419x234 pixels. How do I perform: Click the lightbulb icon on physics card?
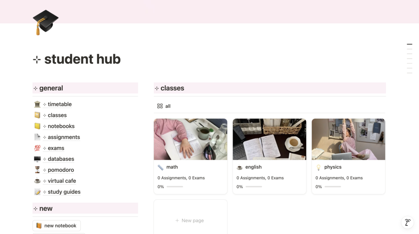318,167
